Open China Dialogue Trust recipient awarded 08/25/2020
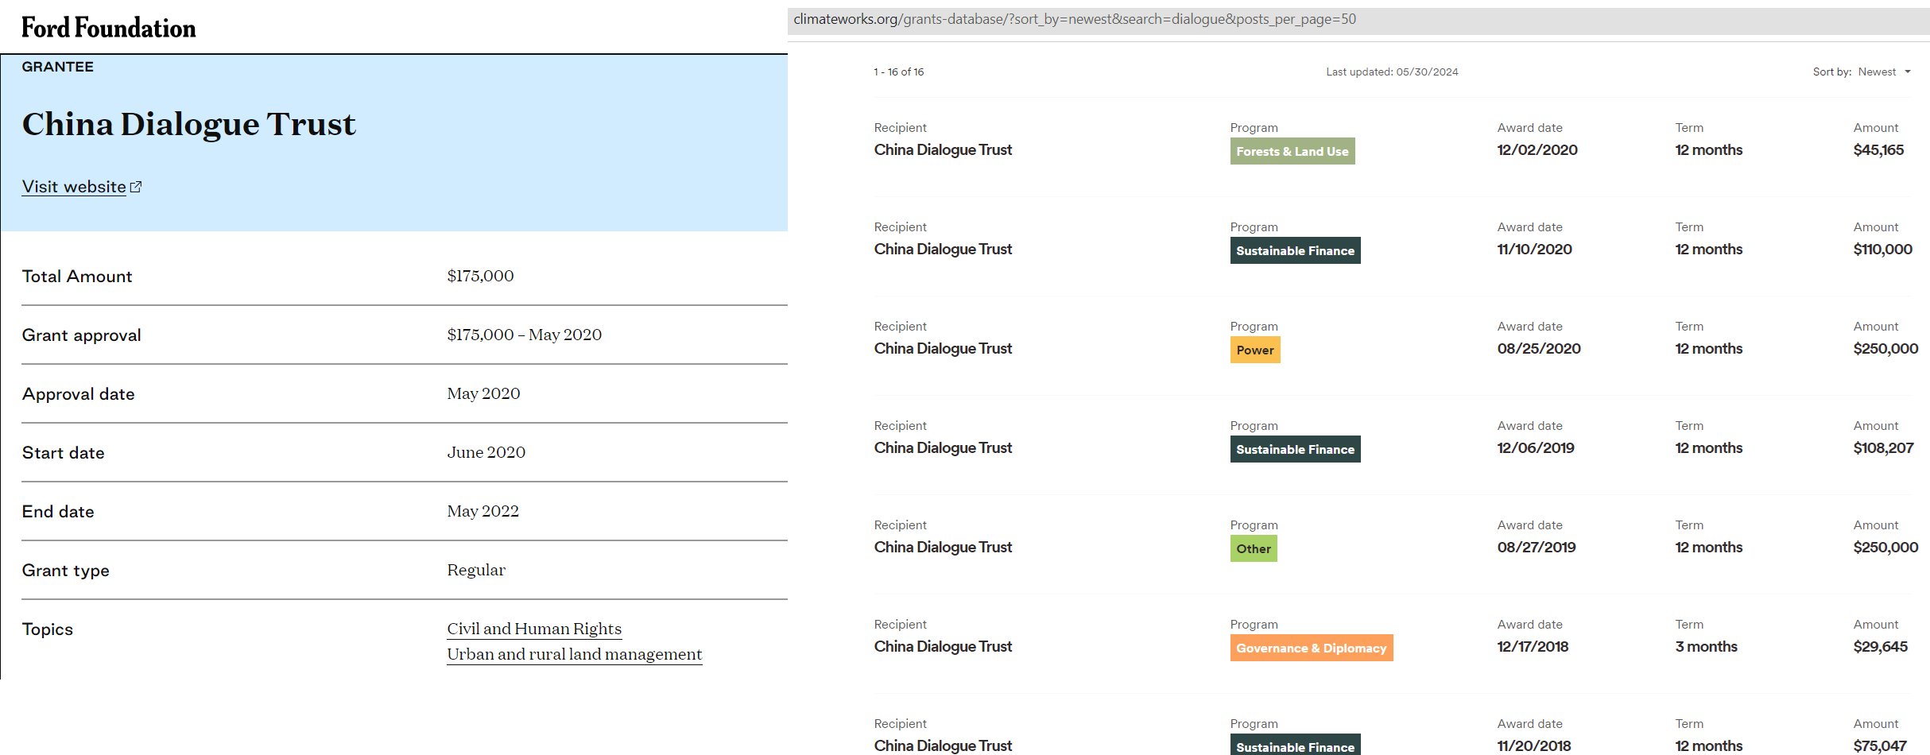1930x755 pixels. pos(943,348)
